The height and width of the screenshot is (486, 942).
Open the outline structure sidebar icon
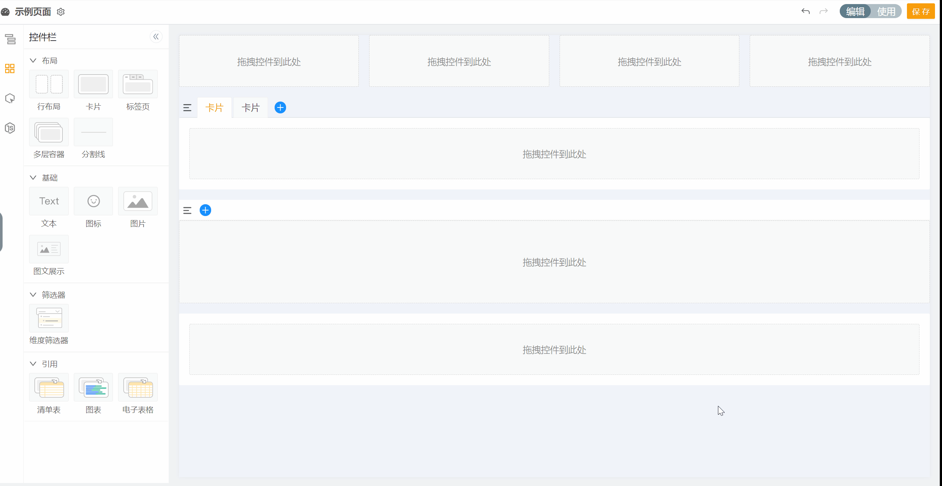[x=10, y=39]
